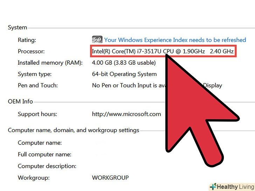Click the http://www.microsoft.com support value
The height and width of the screenshot is (191, 255).
tap(126, 114)
